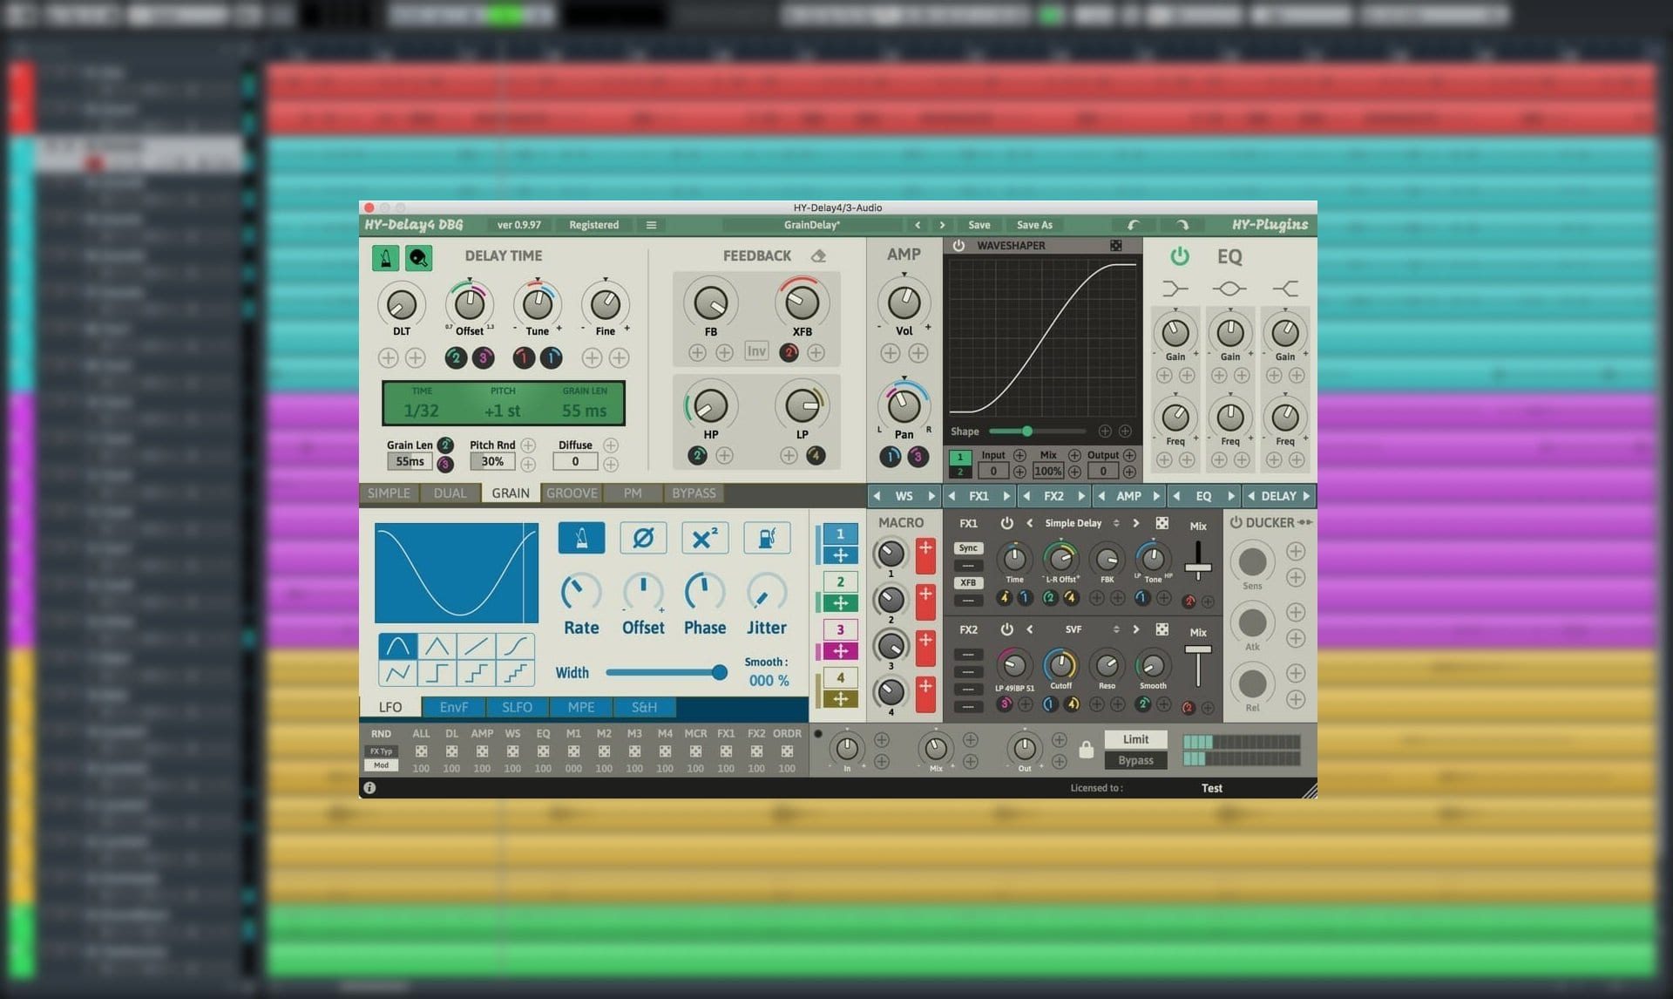
Task: Click the LFO phase-invert Ø button
Action: [x=643, y=538]
